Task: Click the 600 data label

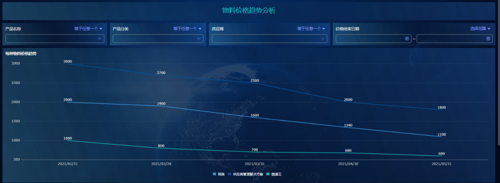Action: click(x=442, y=153)
